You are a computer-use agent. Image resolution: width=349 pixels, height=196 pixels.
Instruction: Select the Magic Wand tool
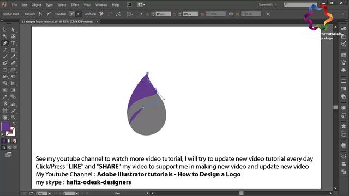click(5, 36)
